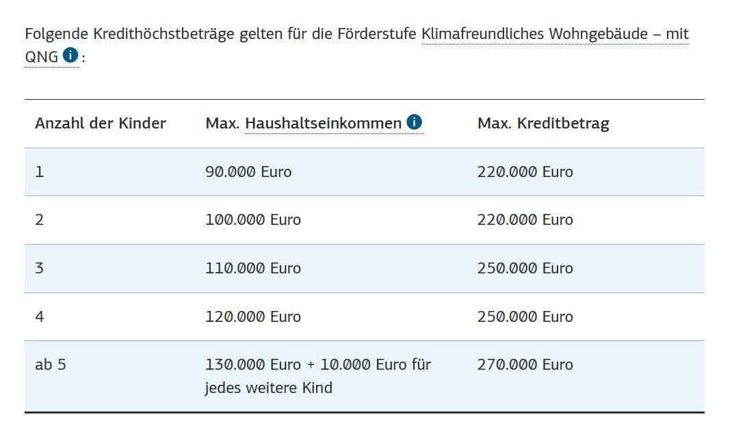Click the row label for 1 child
Viewport: 734px width, 447px height.
click(39, 172)
